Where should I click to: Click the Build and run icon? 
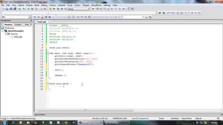click(x=58, y=9)
